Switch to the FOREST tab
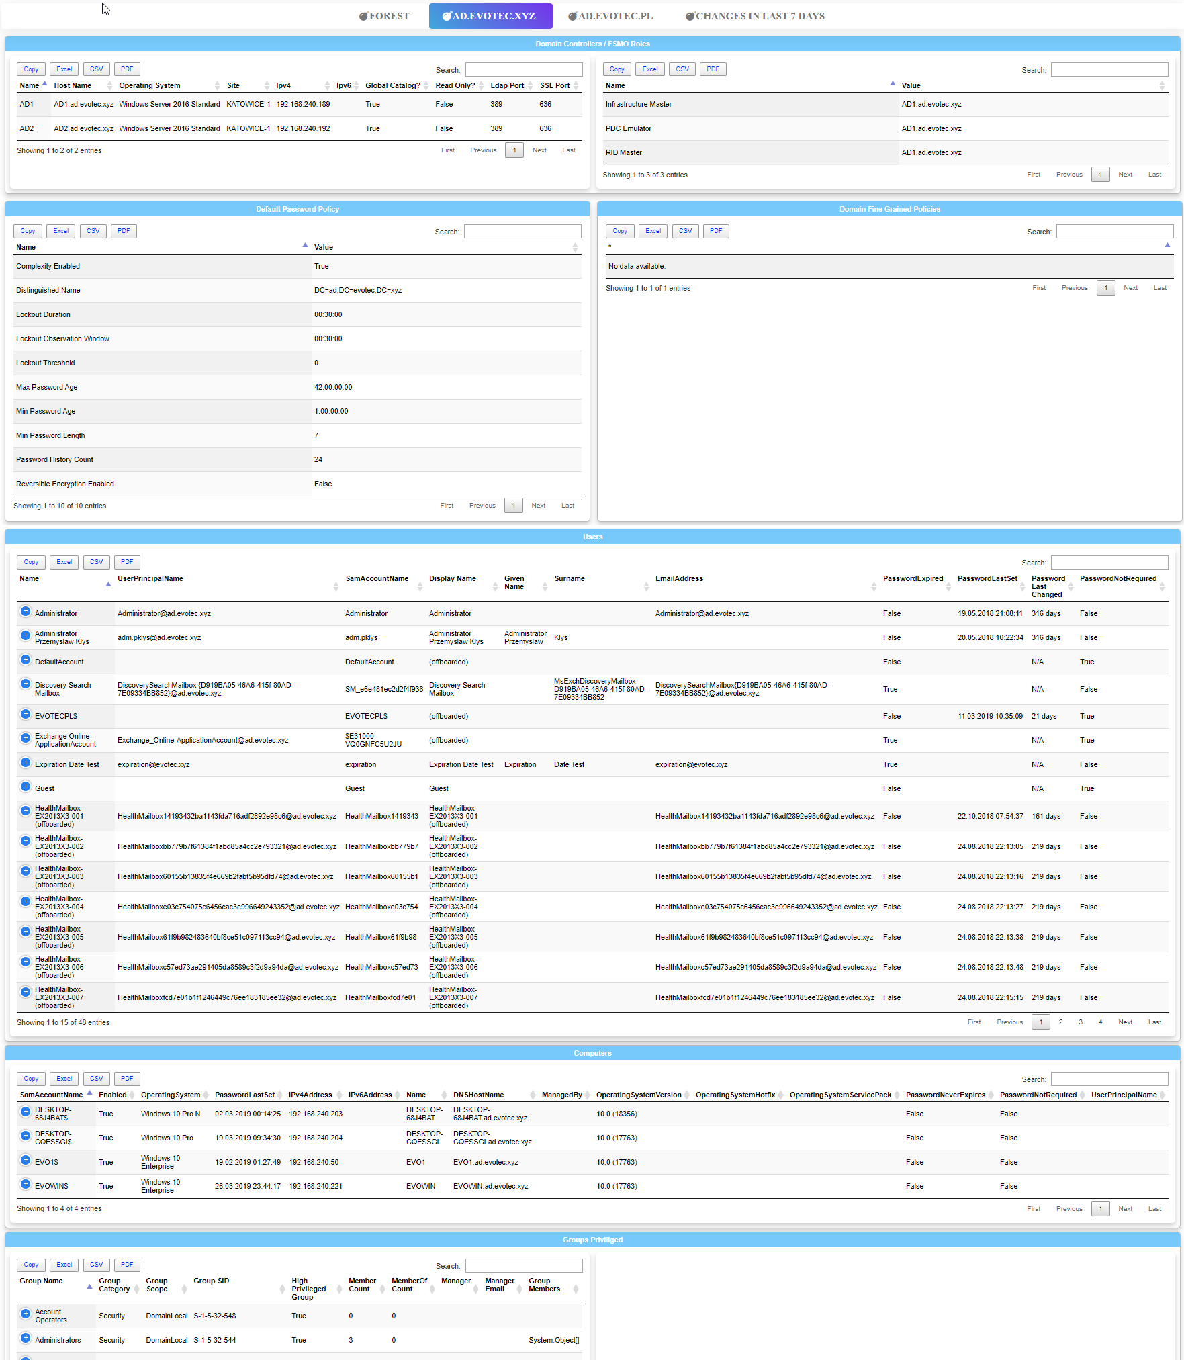 pos(384,16)
